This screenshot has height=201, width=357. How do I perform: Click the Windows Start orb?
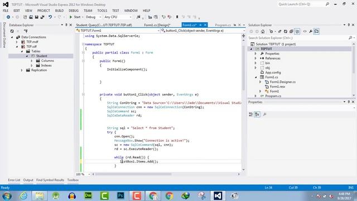(x=7, y=196)
